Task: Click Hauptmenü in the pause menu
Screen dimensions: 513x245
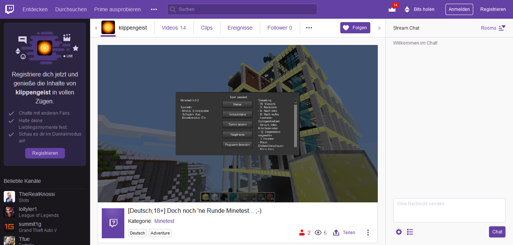Action: [x=237, y=134]
